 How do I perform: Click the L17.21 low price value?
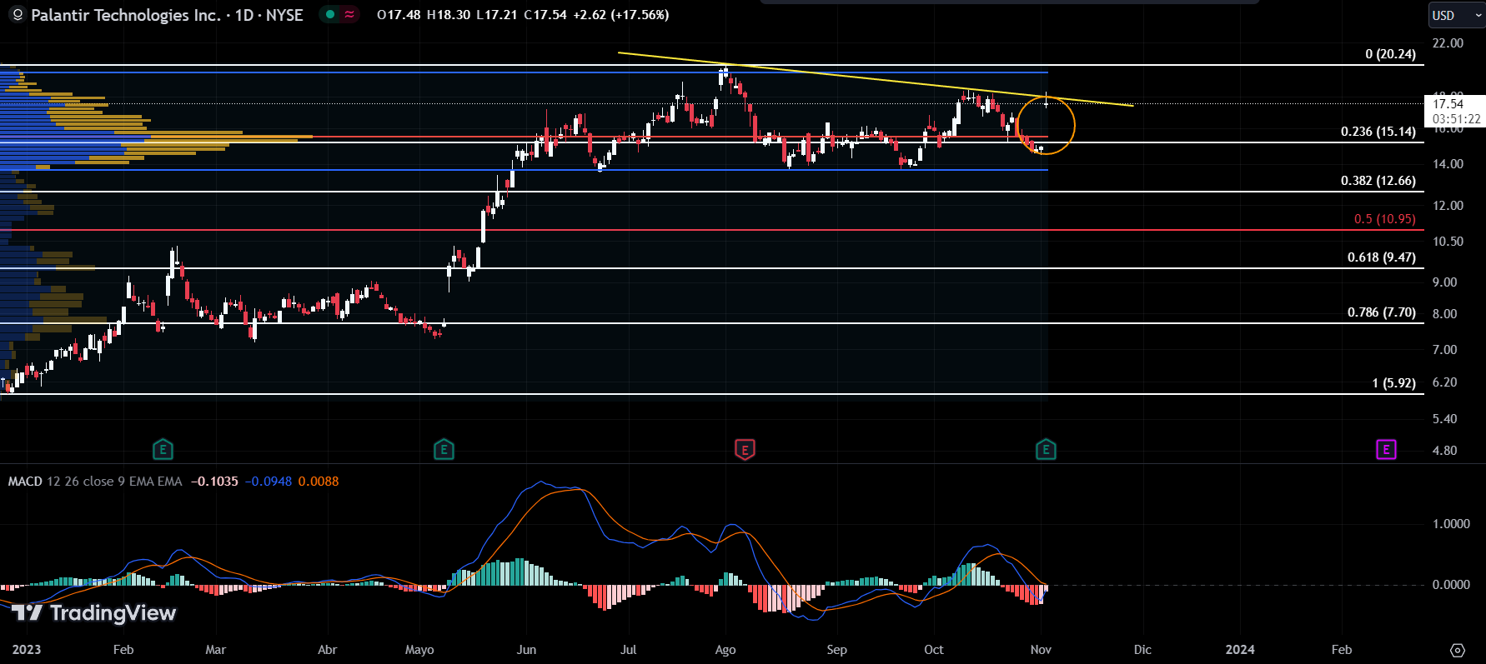coord(497,15)
